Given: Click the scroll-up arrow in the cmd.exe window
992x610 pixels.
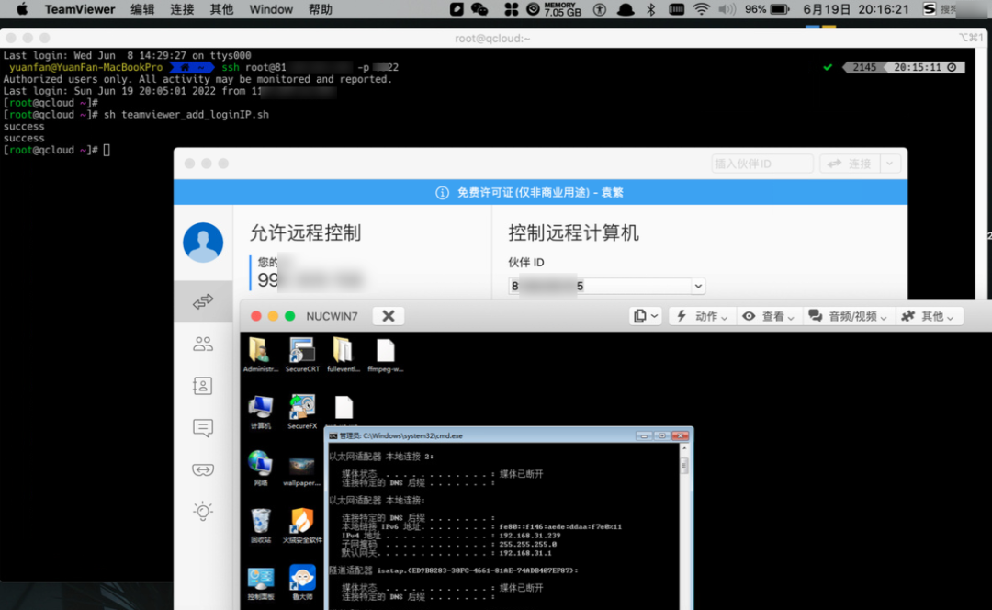Looking at the screenshot, I should pos(684,448).
